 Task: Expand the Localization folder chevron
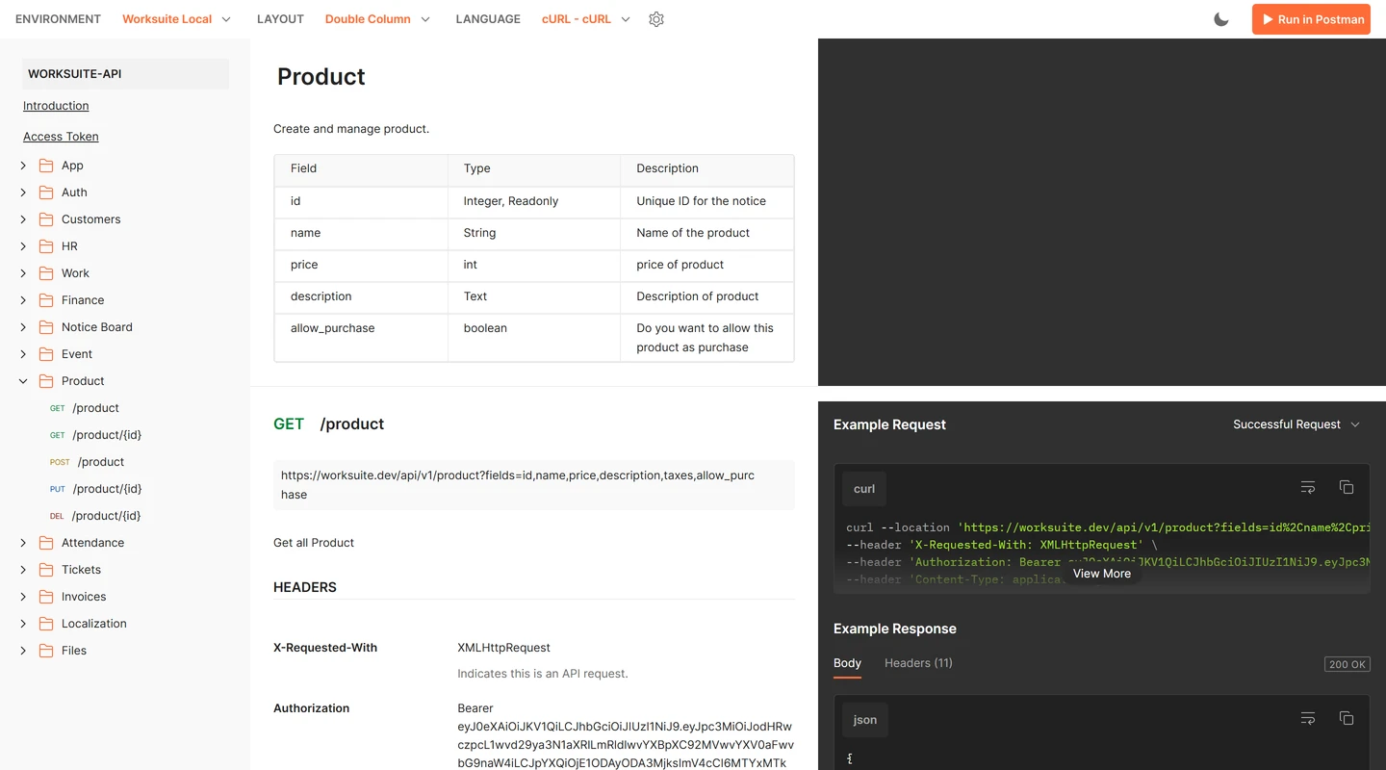(x=23, y=624)
